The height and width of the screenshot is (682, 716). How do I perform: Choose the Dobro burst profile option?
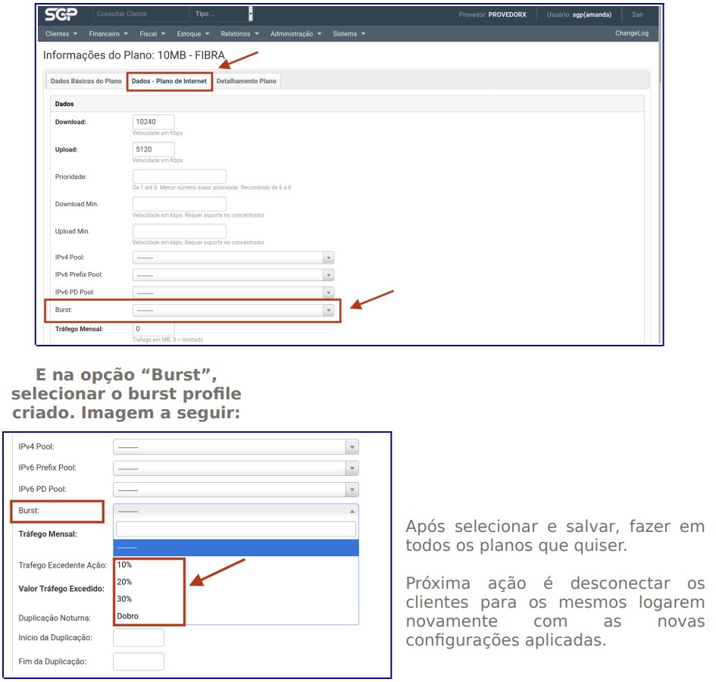coord(128,616)
